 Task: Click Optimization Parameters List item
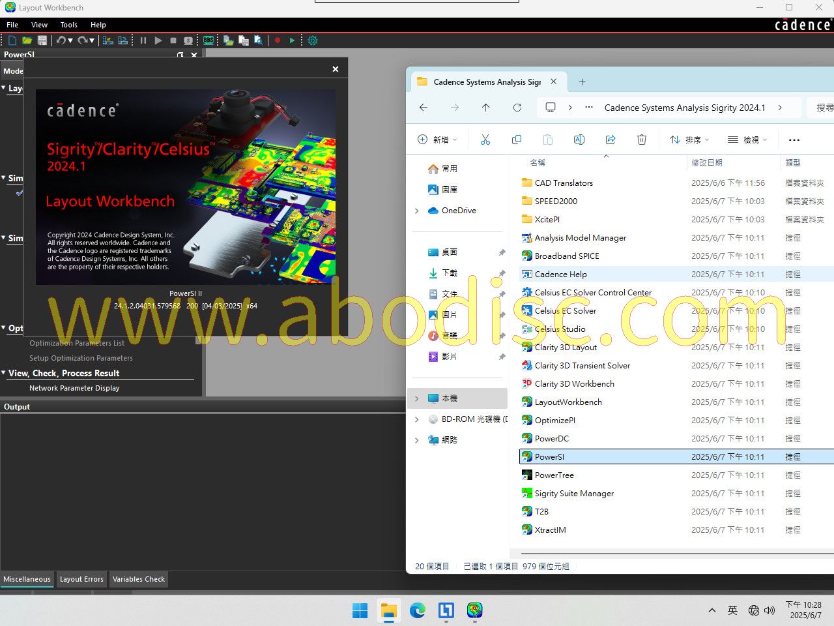[x=77, y=343]
